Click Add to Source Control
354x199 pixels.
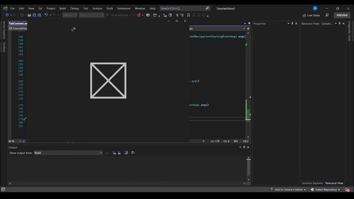[288, 190]
